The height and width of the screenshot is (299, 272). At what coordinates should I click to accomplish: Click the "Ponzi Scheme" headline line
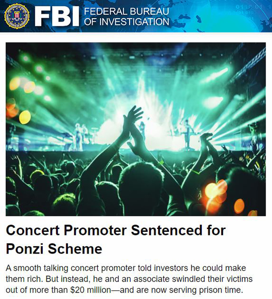54,249
